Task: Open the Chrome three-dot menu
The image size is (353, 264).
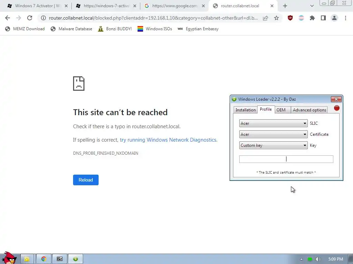Action: click(345, 18)
